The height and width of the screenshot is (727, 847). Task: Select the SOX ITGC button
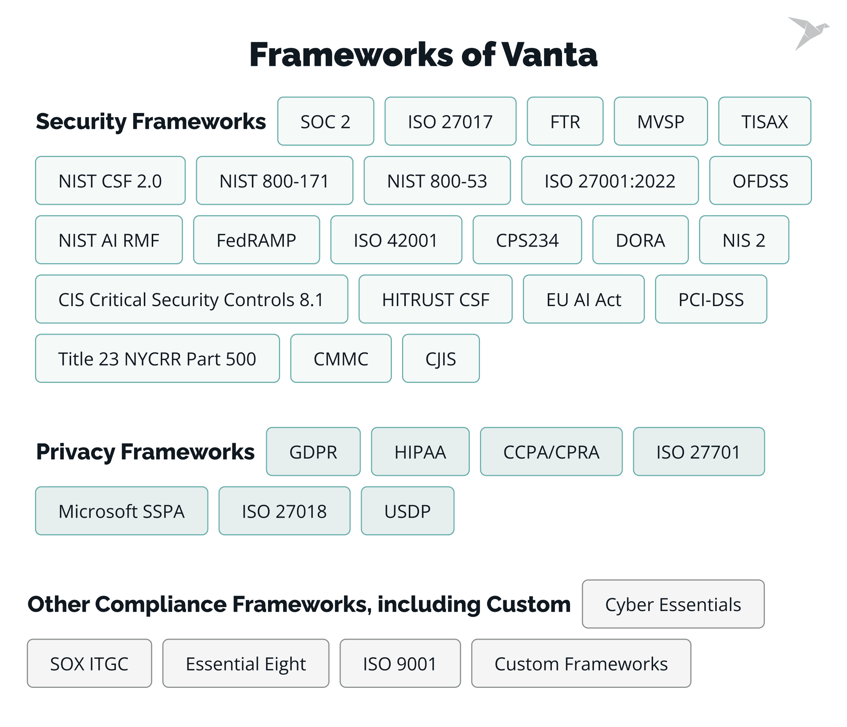[x=89, y=664]
